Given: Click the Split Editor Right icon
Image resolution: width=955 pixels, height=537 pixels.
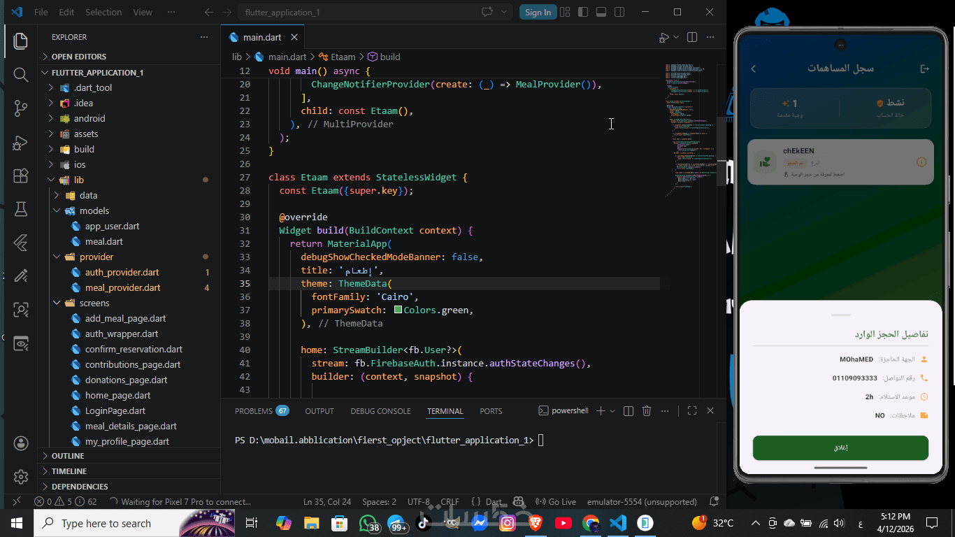Looking at the screenshot, I should point(692,37).
